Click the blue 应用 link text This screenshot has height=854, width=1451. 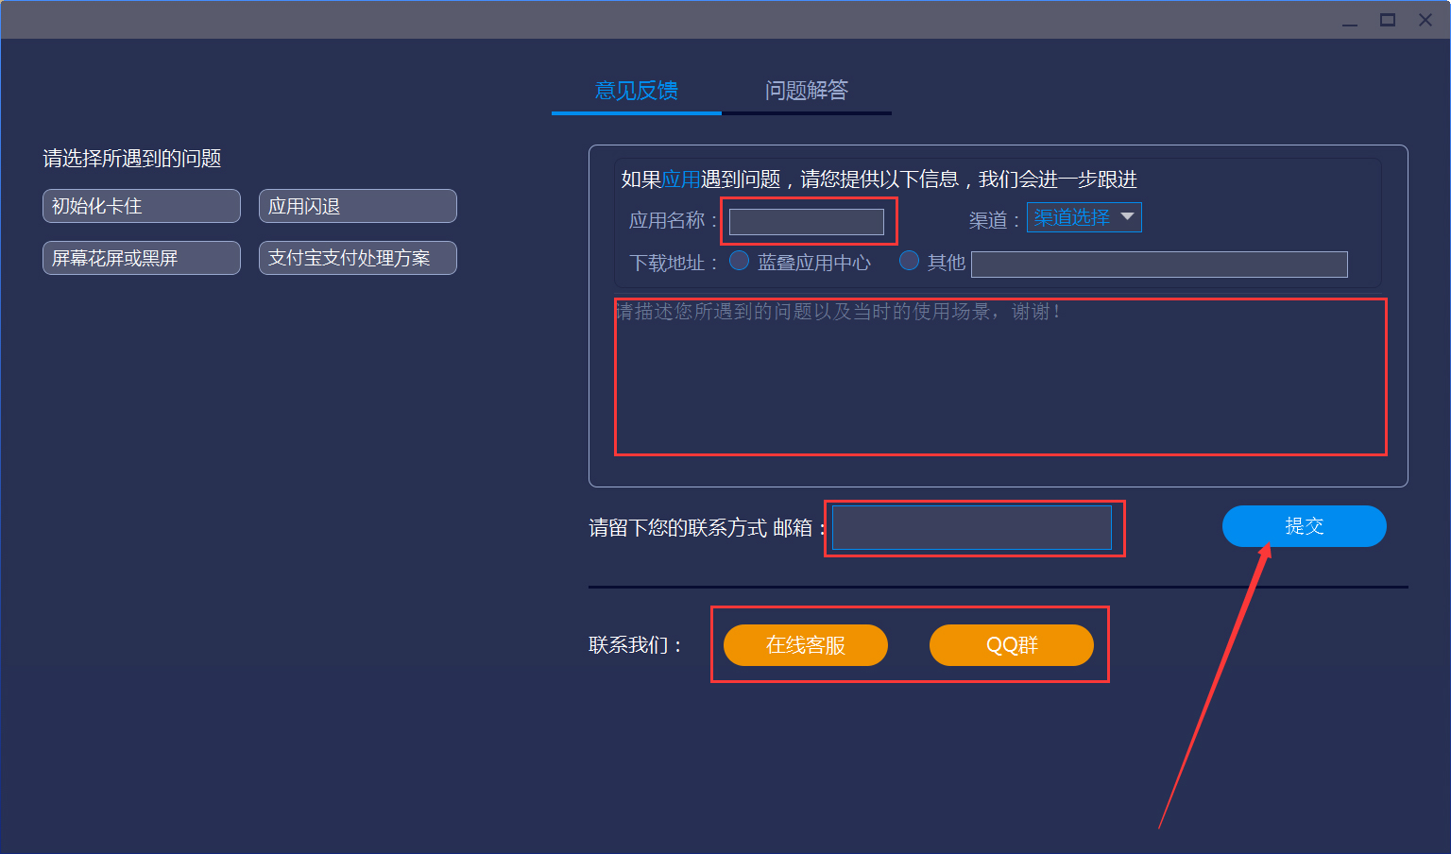[680, 179]
